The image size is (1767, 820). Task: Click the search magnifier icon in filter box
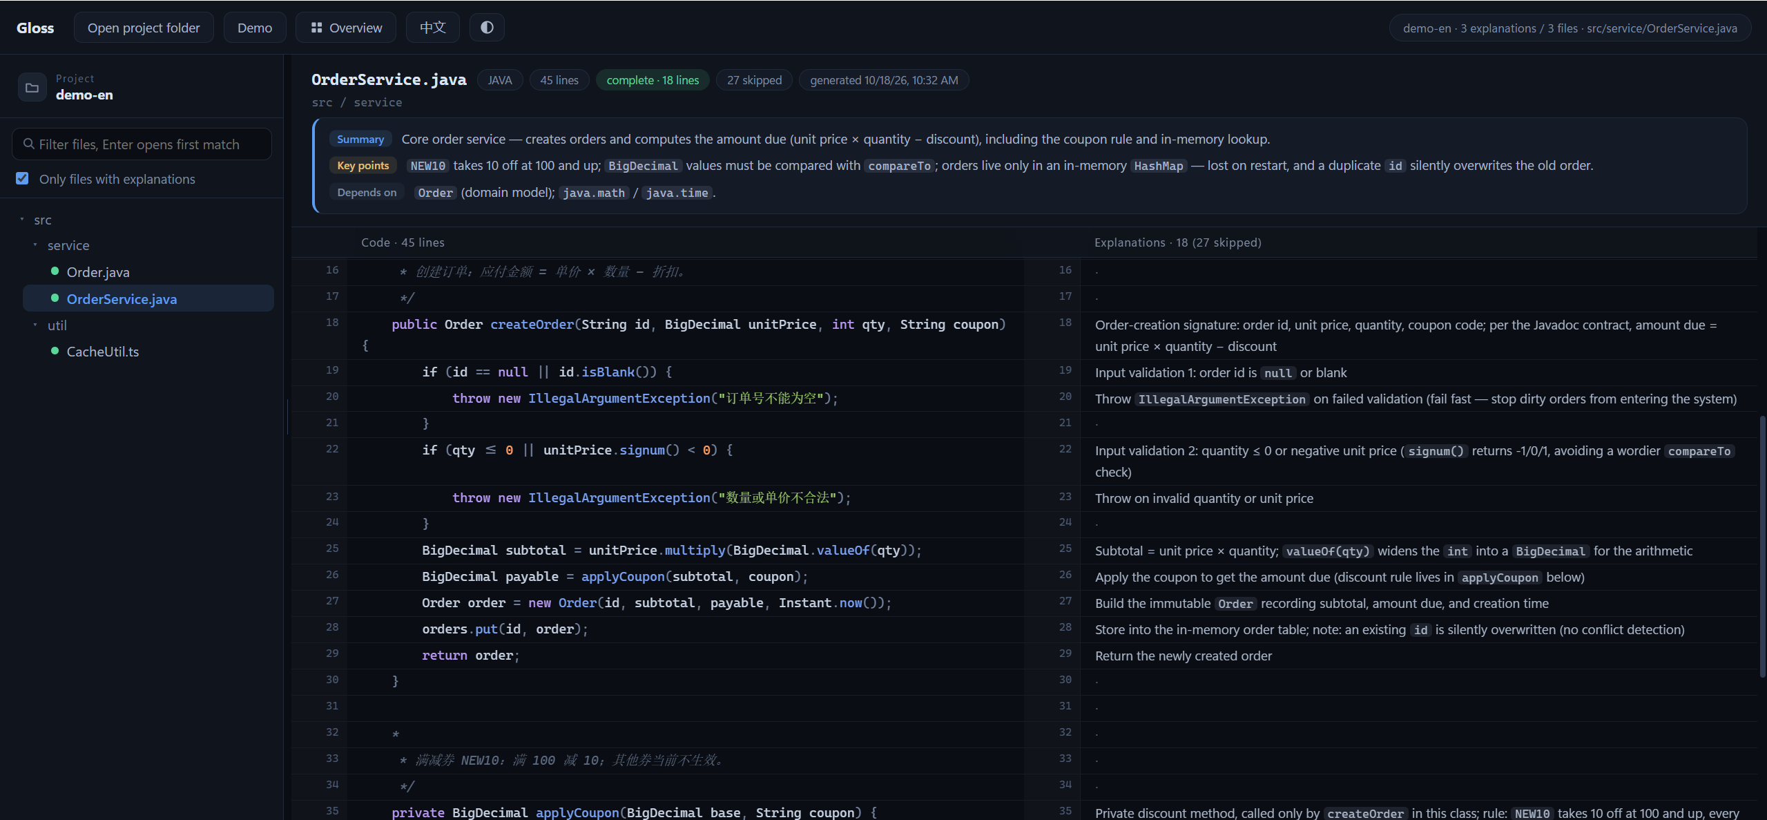[x=29, y=144]
